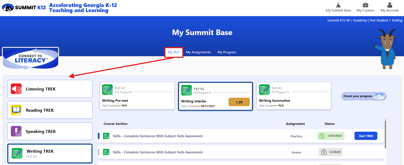
Task: Click the Locked status badge
Action: click(x=331, y=152)
